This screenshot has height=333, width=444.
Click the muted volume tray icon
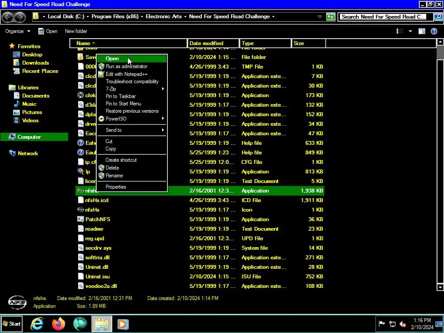click(x=403, y=324)
